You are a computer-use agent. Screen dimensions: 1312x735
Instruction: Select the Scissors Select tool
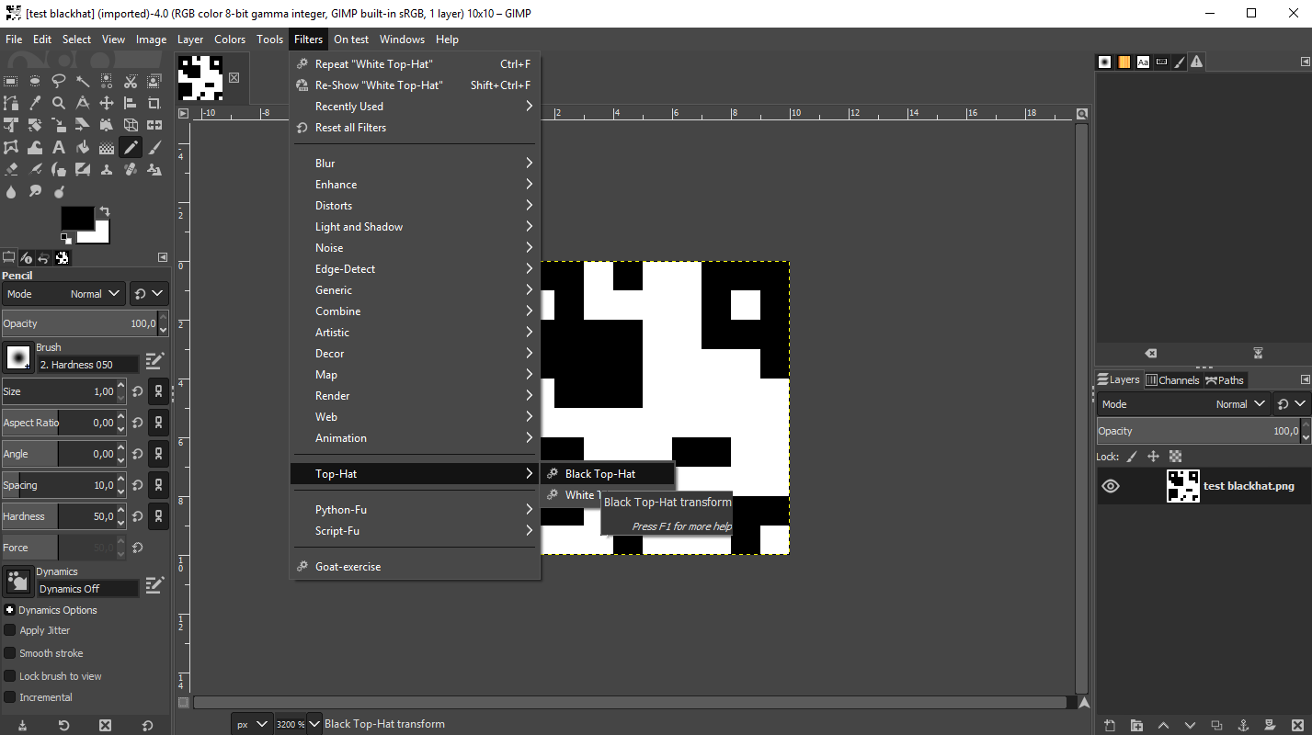coord(131,81)
